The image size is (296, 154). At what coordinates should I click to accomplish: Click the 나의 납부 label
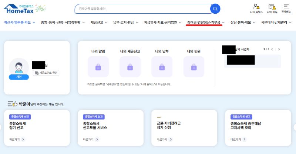[x=162, y=51]
